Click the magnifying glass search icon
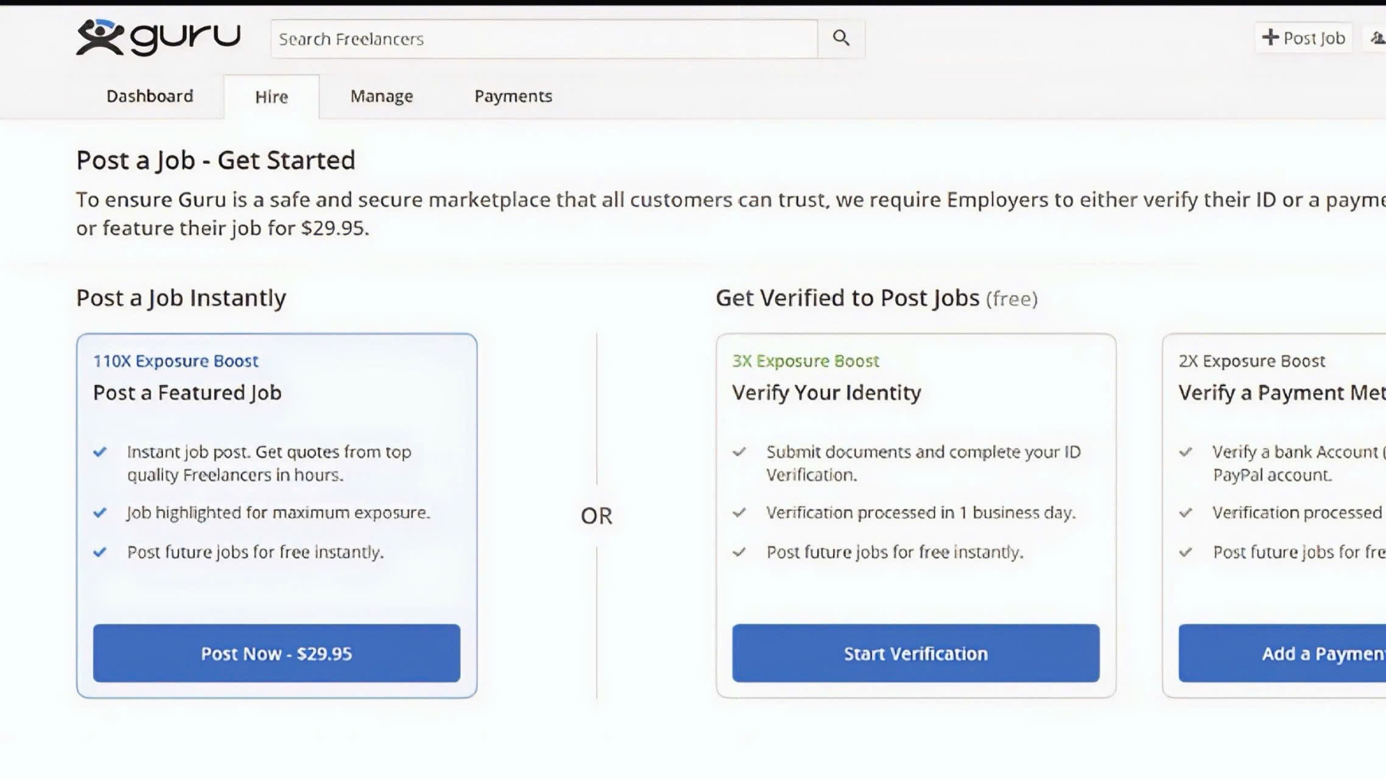Image resolution: width=1386 pixels, height=779 pixels. 841,38
